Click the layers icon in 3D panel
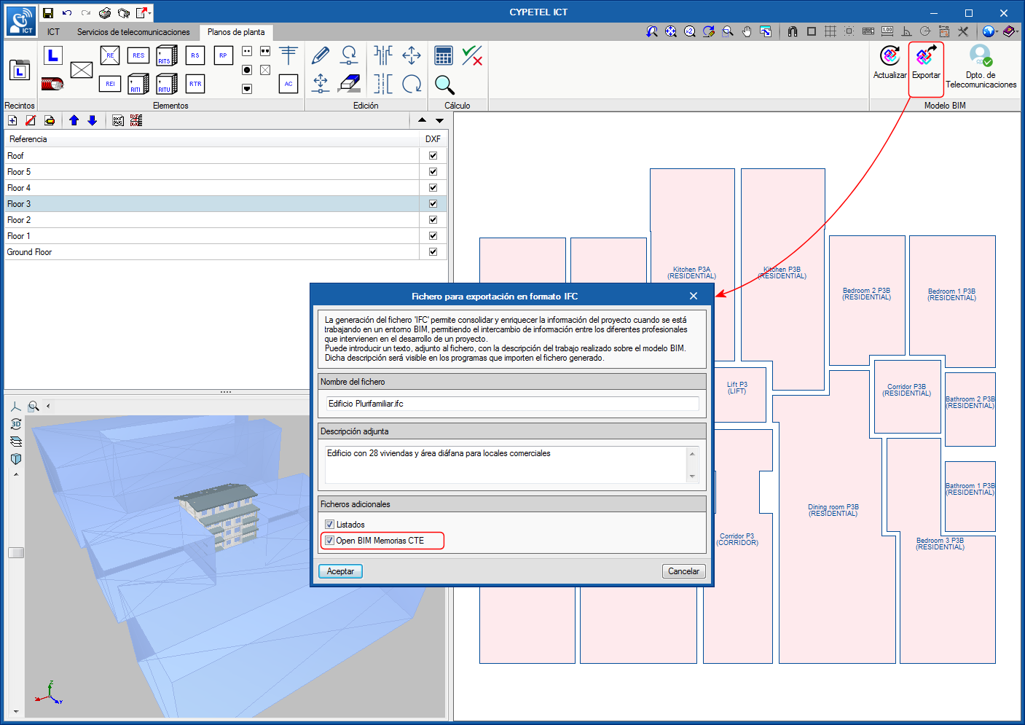1025x725 pixels. 16,442
